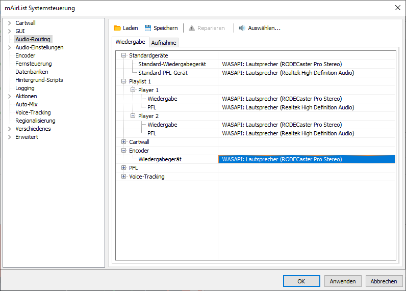Open Datenbanken in the sidebar

click(x=32, y=72)
